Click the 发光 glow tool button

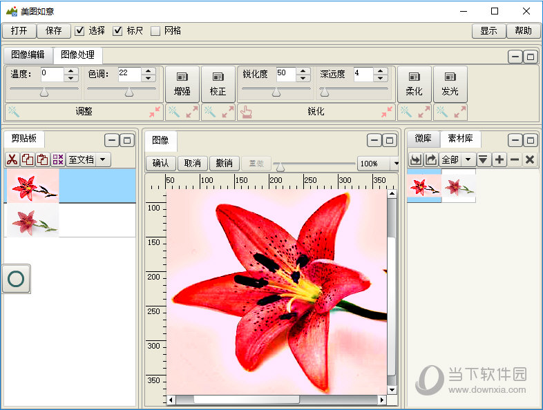[450, 84]
